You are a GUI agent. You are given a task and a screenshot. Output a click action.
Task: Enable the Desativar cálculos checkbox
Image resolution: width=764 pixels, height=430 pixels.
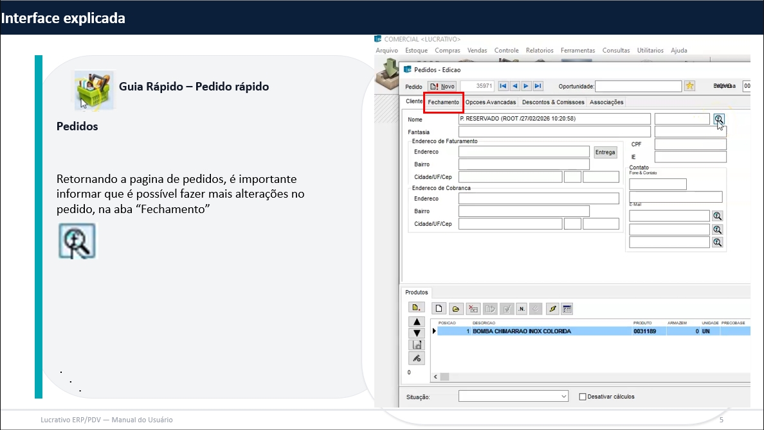[x=583, y=397]
